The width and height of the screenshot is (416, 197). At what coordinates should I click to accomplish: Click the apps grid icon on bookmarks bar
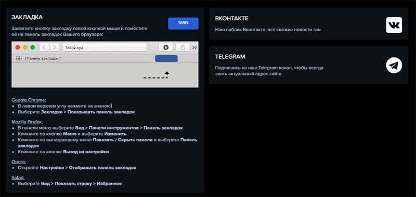(19, 58)
